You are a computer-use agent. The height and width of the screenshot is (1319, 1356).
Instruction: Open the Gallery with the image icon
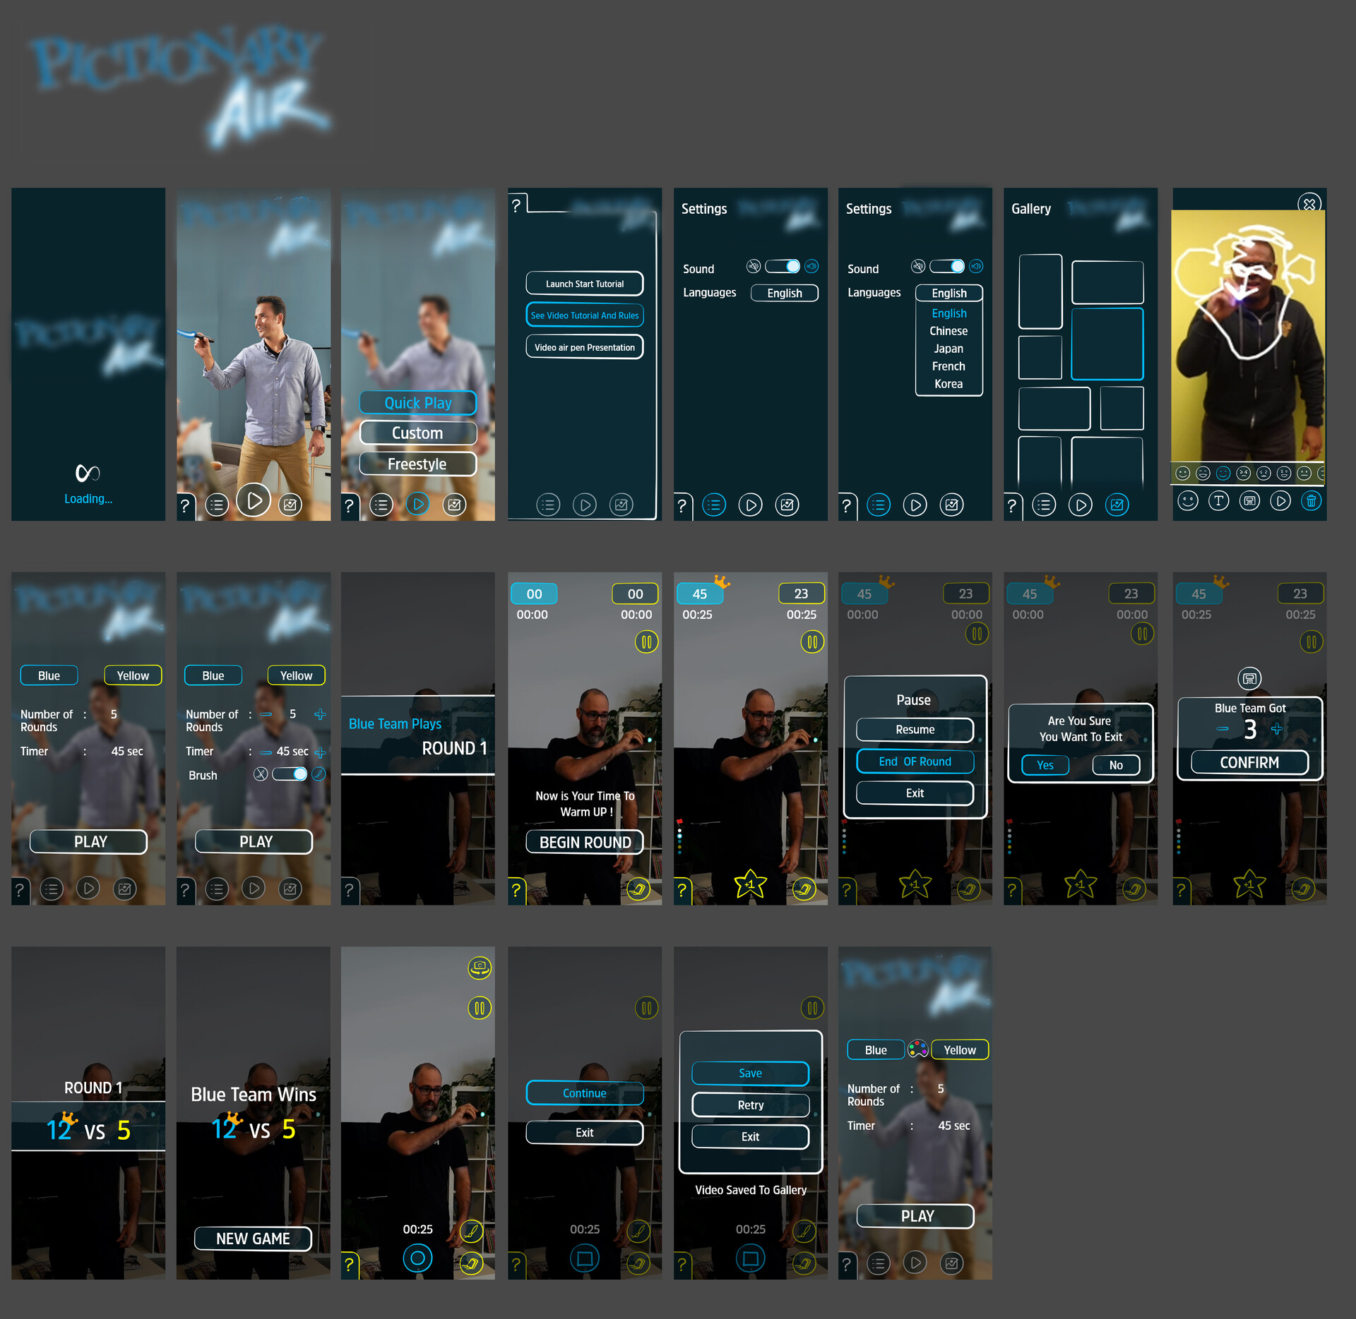click(x=1116, y=505)
